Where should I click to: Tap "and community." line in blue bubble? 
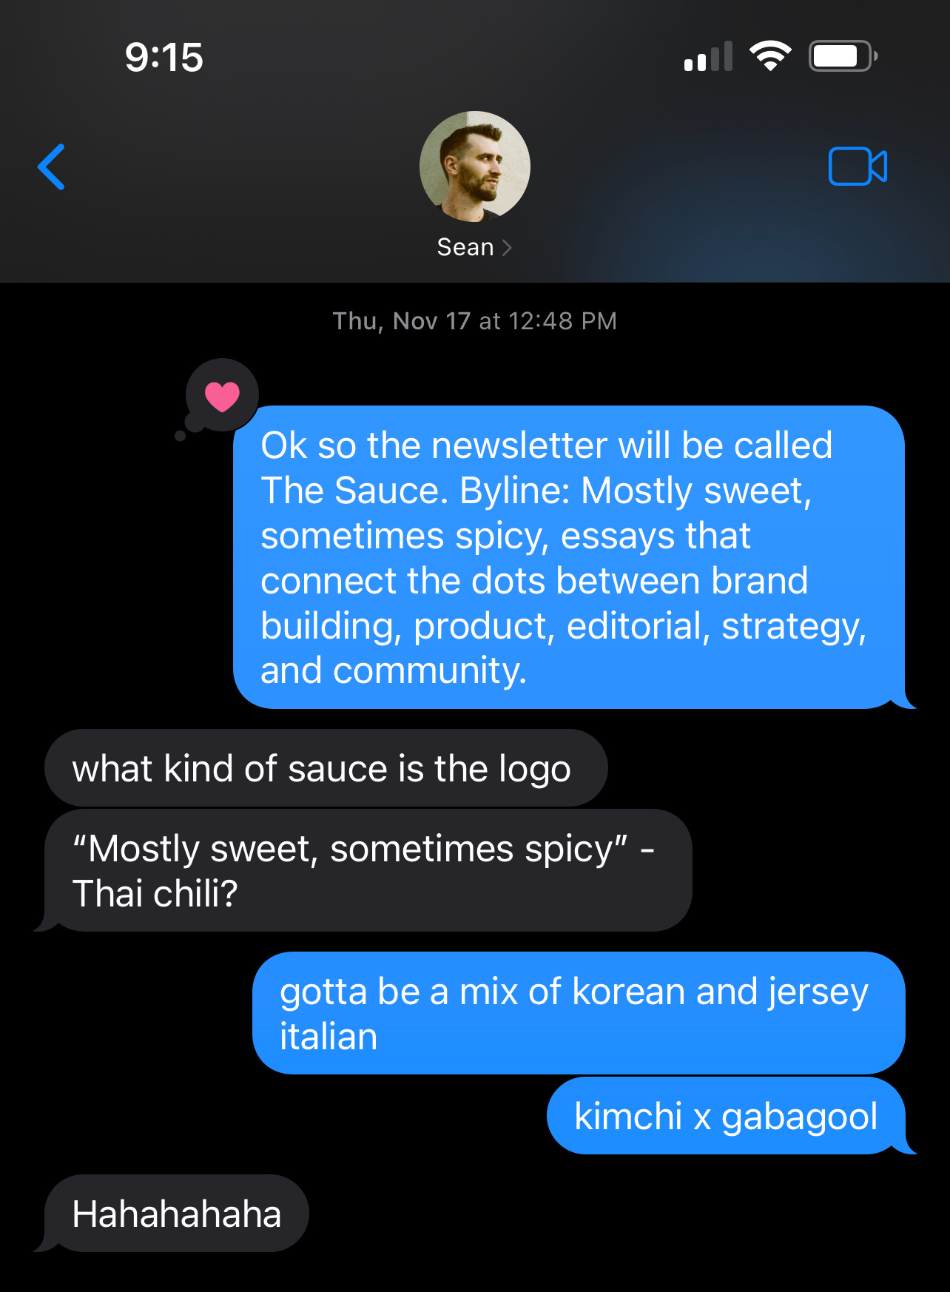point(394,670)
